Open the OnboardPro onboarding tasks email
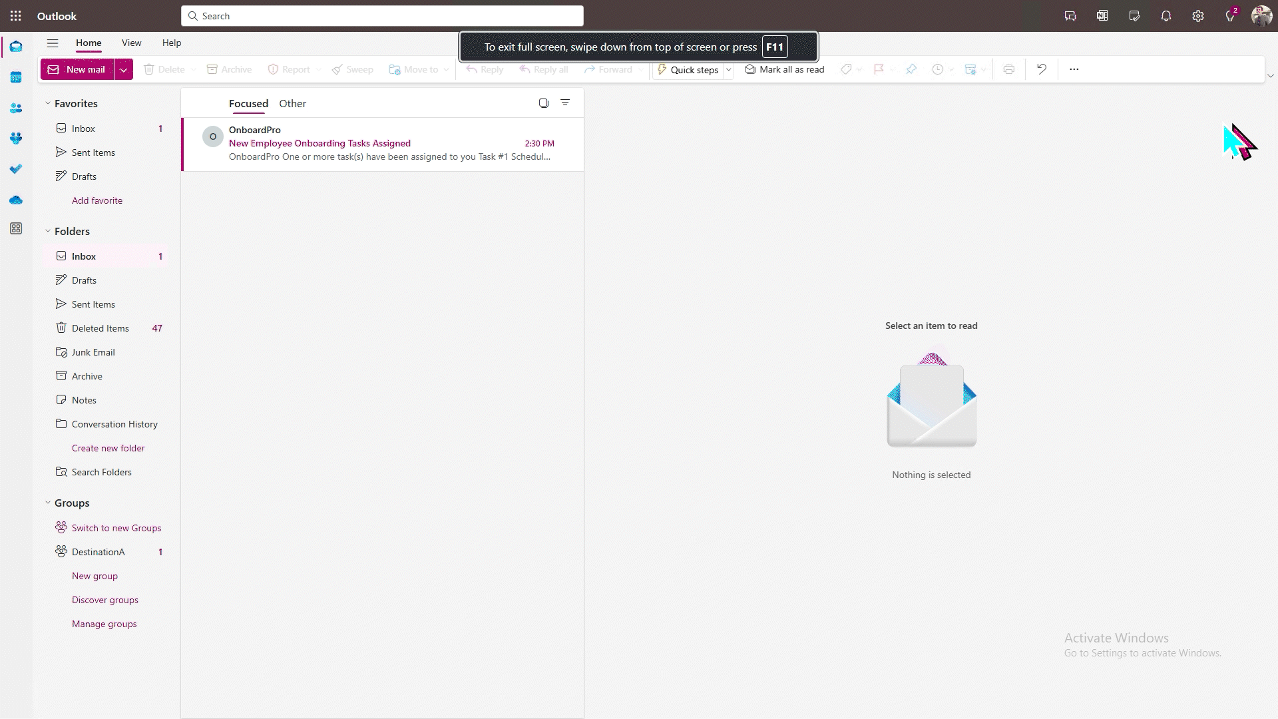This screenshot has height=719, width=1278. pyautogui.click(x=383, y=144)
